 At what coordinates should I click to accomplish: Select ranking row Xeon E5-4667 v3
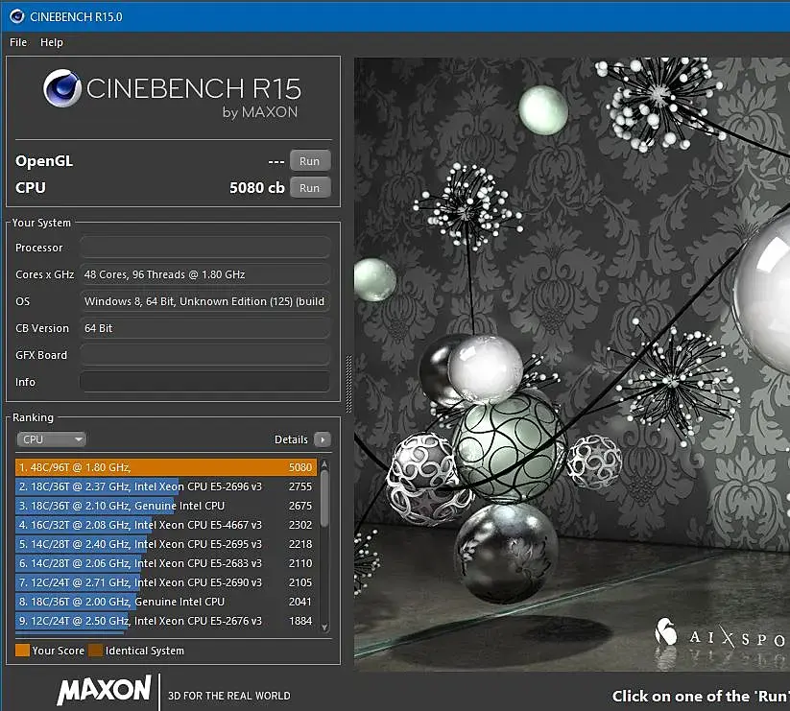click(x=166, y=525)
